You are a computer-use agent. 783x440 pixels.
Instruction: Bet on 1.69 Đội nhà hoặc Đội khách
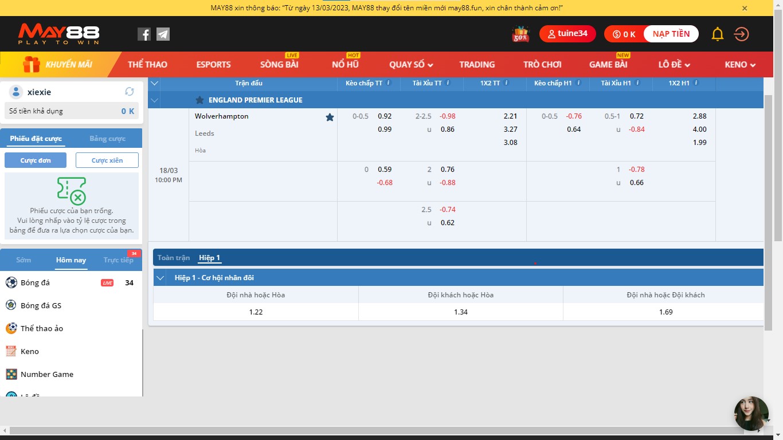[x=665, y=312]
